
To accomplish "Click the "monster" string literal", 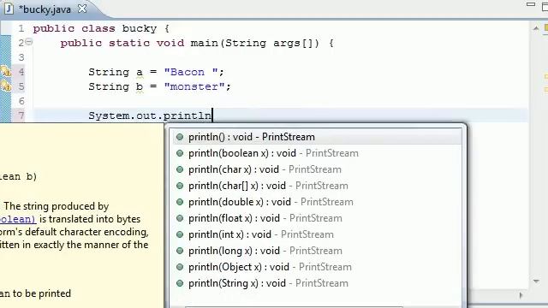I will (x=194, y=86).
